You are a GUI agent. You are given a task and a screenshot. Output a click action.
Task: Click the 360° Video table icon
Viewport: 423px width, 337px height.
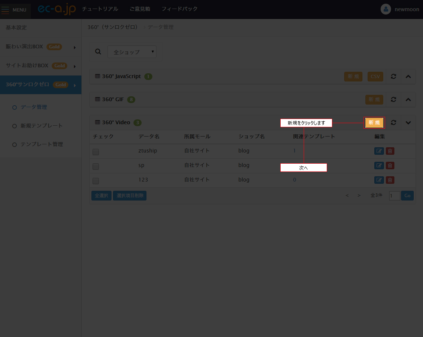(98, 122)
